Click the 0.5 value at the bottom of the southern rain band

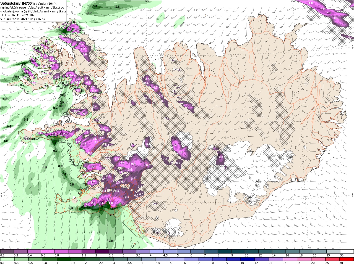click(111, 241)
